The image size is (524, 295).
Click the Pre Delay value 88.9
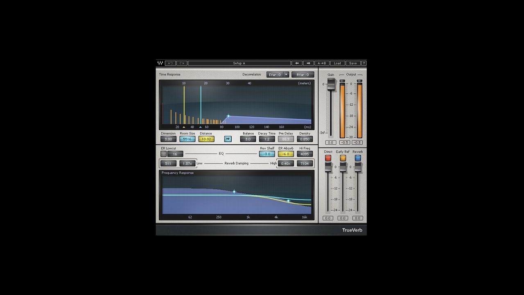pyautogui.click(x=286, y=139)
